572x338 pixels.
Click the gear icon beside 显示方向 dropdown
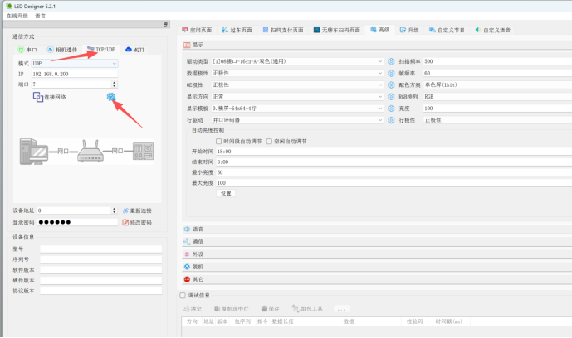pos(391,97)
